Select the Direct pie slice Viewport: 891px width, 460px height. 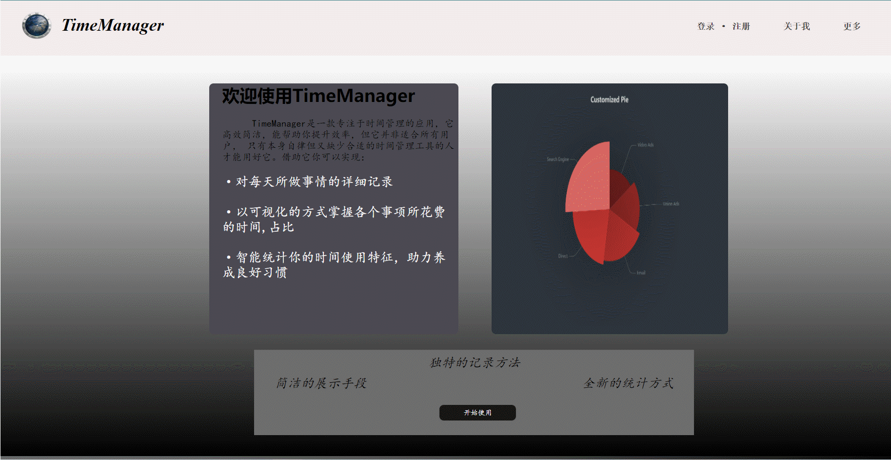click(x=591, y=234)
